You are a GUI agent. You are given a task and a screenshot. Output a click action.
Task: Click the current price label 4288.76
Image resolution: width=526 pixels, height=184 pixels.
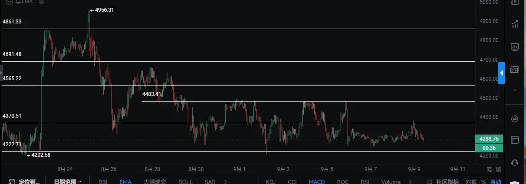point(490,139)
